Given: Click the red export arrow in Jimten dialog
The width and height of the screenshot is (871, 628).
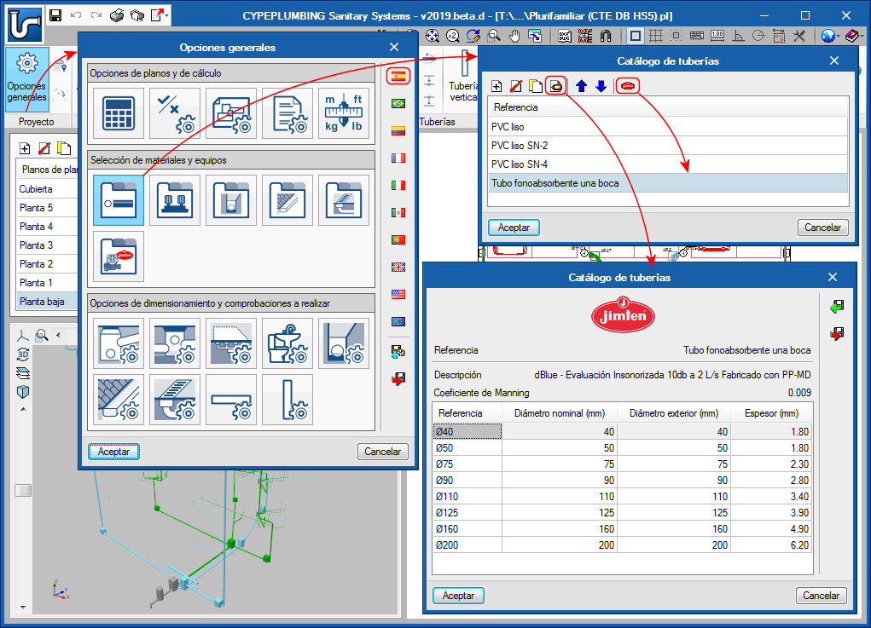Looking at the screenshot, I should (837, 333).
